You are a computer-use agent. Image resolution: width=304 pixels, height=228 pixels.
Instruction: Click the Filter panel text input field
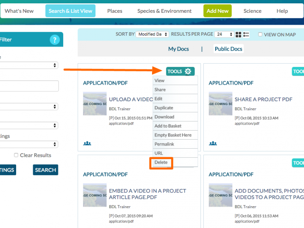point(29,86)
